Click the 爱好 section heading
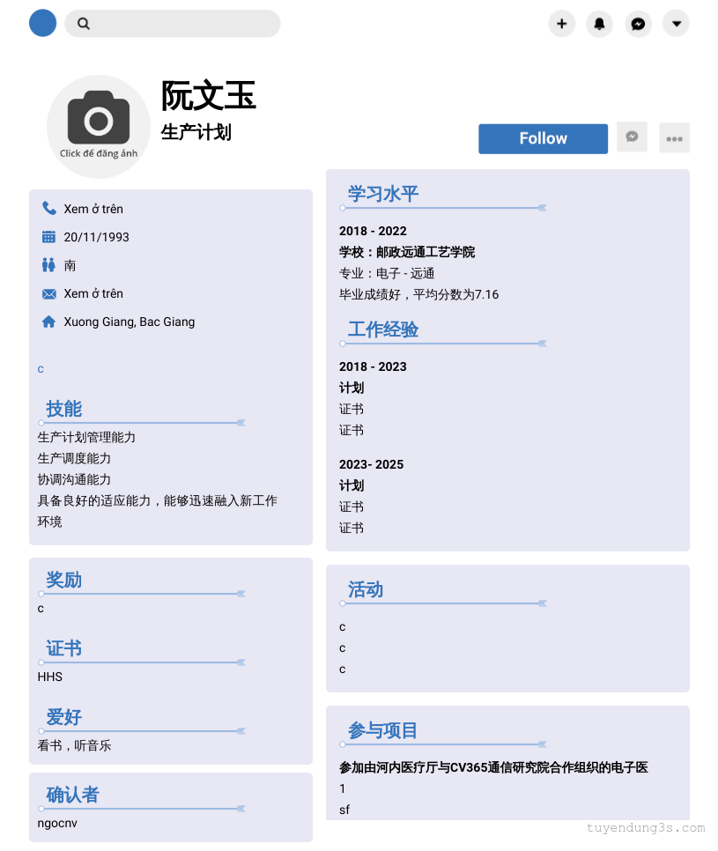This screenshot has height=851, width=718. [64, 717]
